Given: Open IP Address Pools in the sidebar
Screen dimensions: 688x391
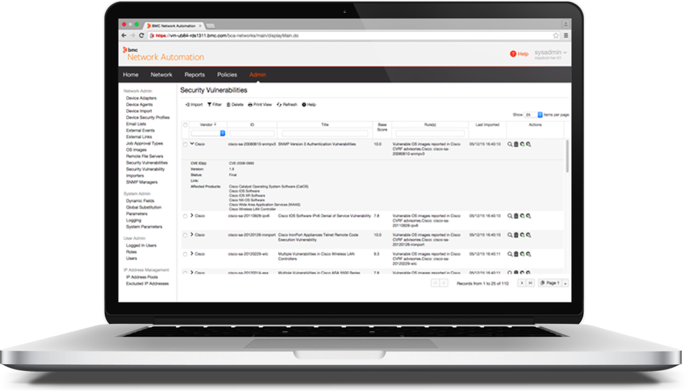Looking at the screenshot, I should click(142, 277).
